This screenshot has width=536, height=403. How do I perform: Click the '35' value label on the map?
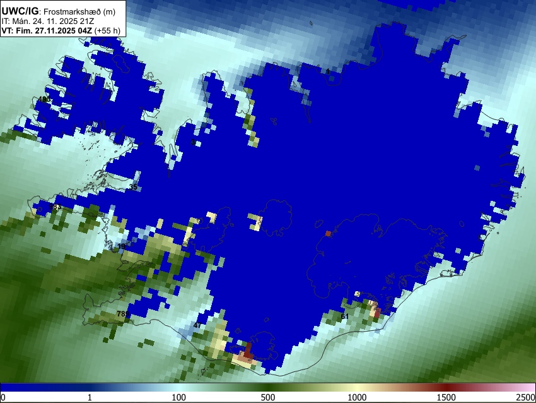(x=133, y=187)
